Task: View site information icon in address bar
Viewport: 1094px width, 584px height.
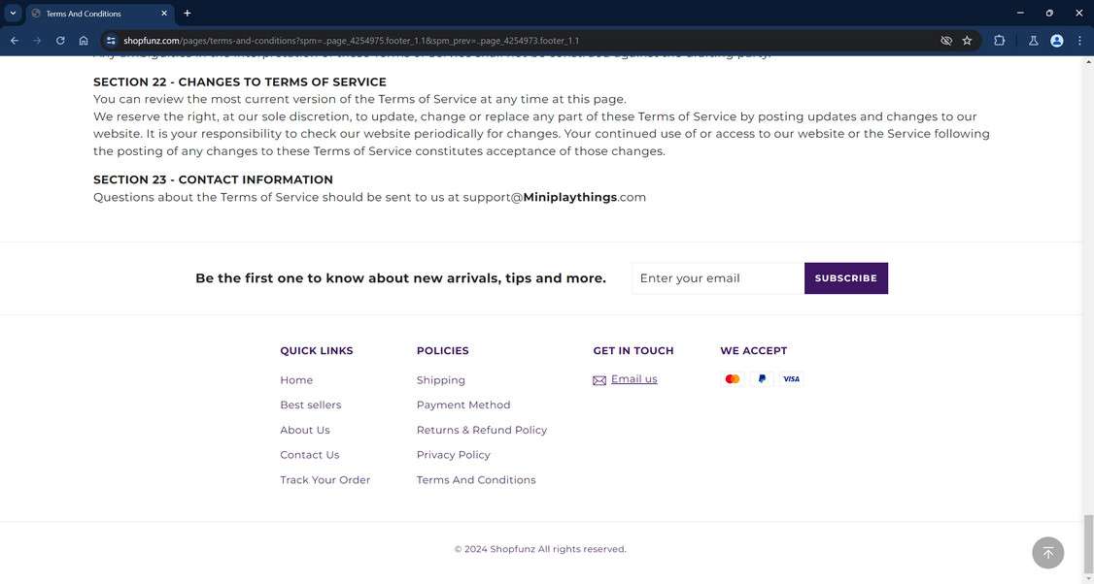Action: click(111, 41)
